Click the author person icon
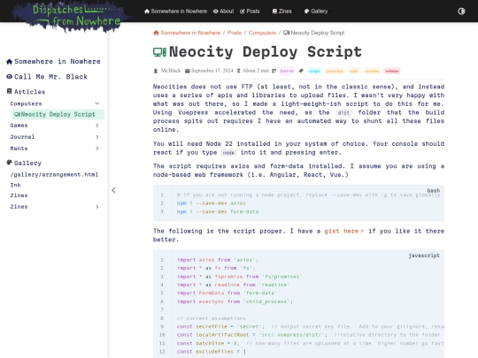478x358 pixels. pos(156,71)
